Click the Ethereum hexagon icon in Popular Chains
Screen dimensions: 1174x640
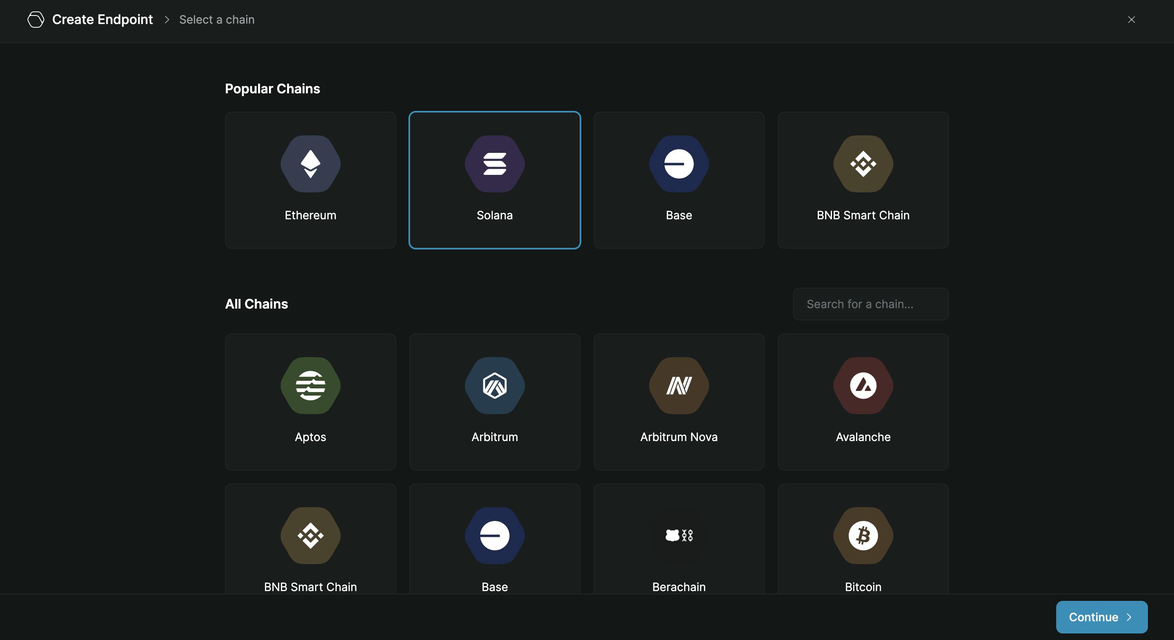click(310, 163)
